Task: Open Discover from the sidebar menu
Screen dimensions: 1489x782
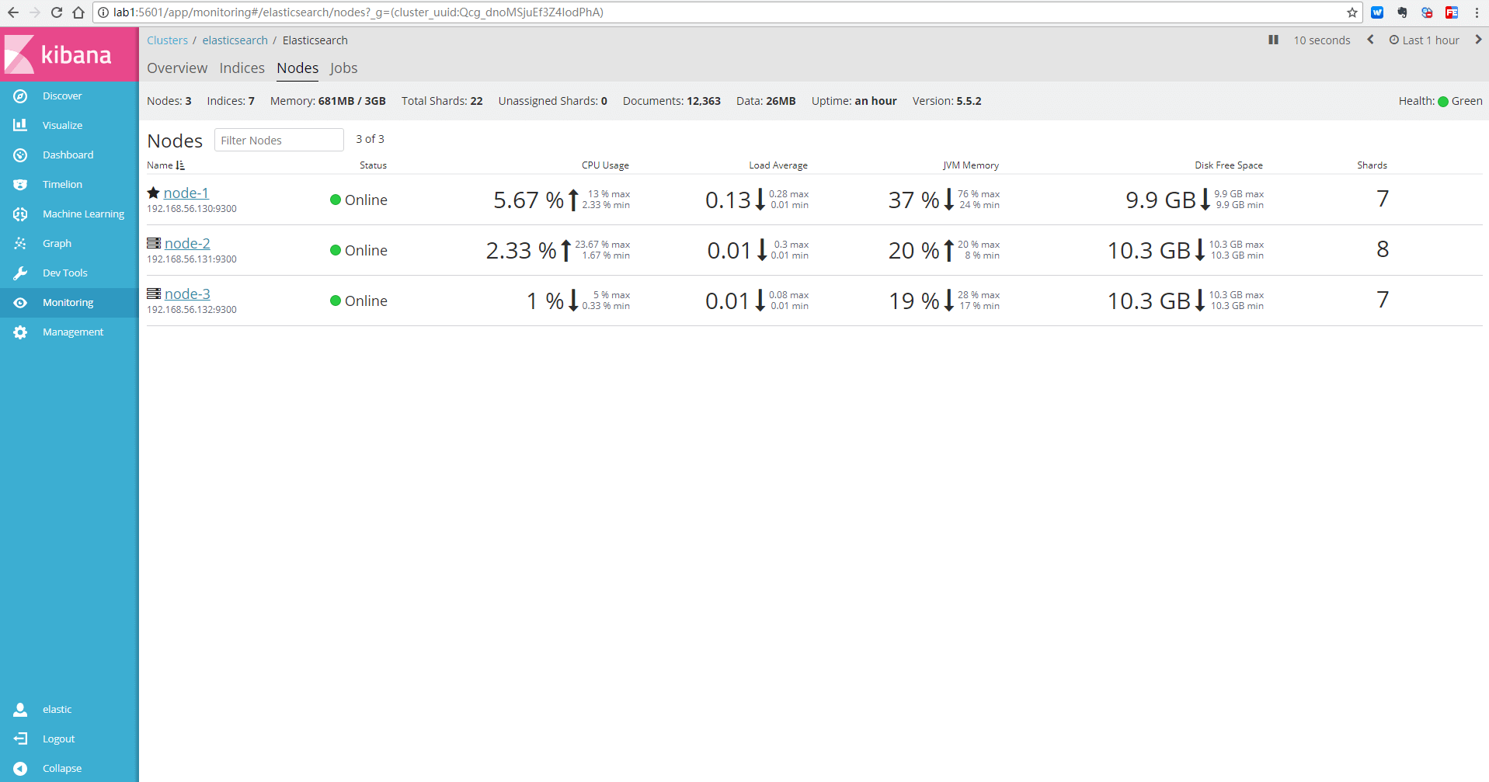Action: click(62, 96)
